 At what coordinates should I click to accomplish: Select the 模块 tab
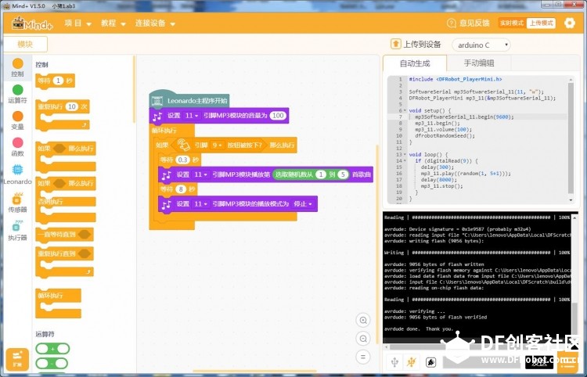pyautogui.click(x=25, y=44)
